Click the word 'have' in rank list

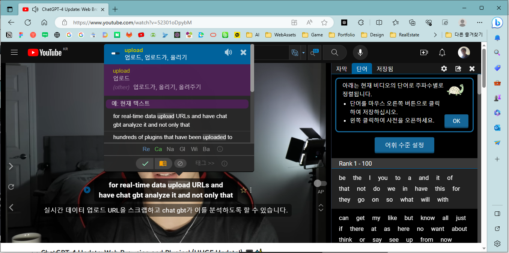[421, 189]
